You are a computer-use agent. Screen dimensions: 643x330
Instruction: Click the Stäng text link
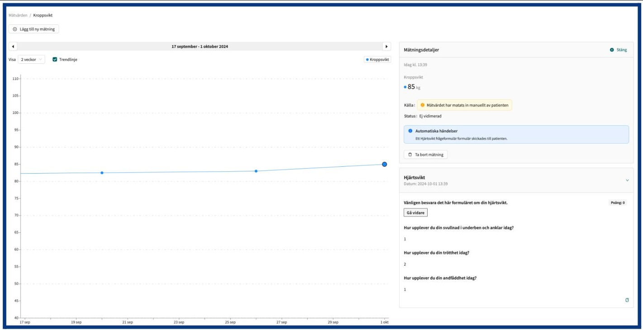622,50
